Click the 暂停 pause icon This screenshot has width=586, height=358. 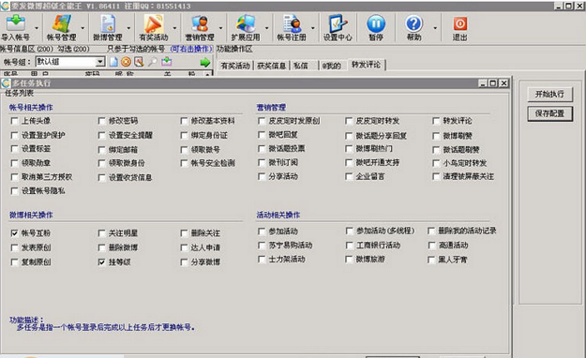coord(376,23)
